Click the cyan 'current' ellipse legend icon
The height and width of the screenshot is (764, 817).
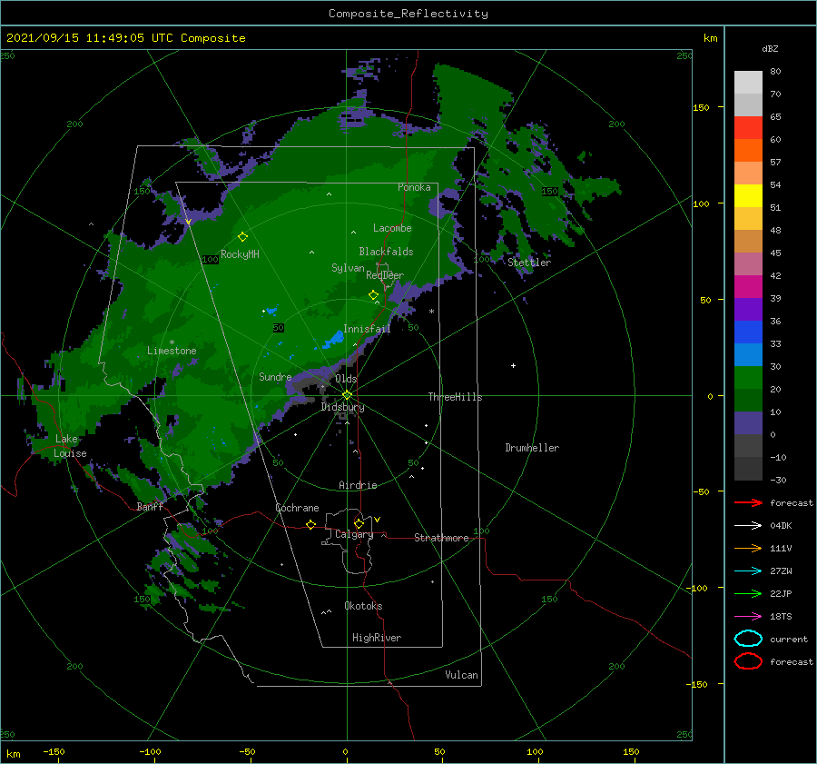(748, 639)
